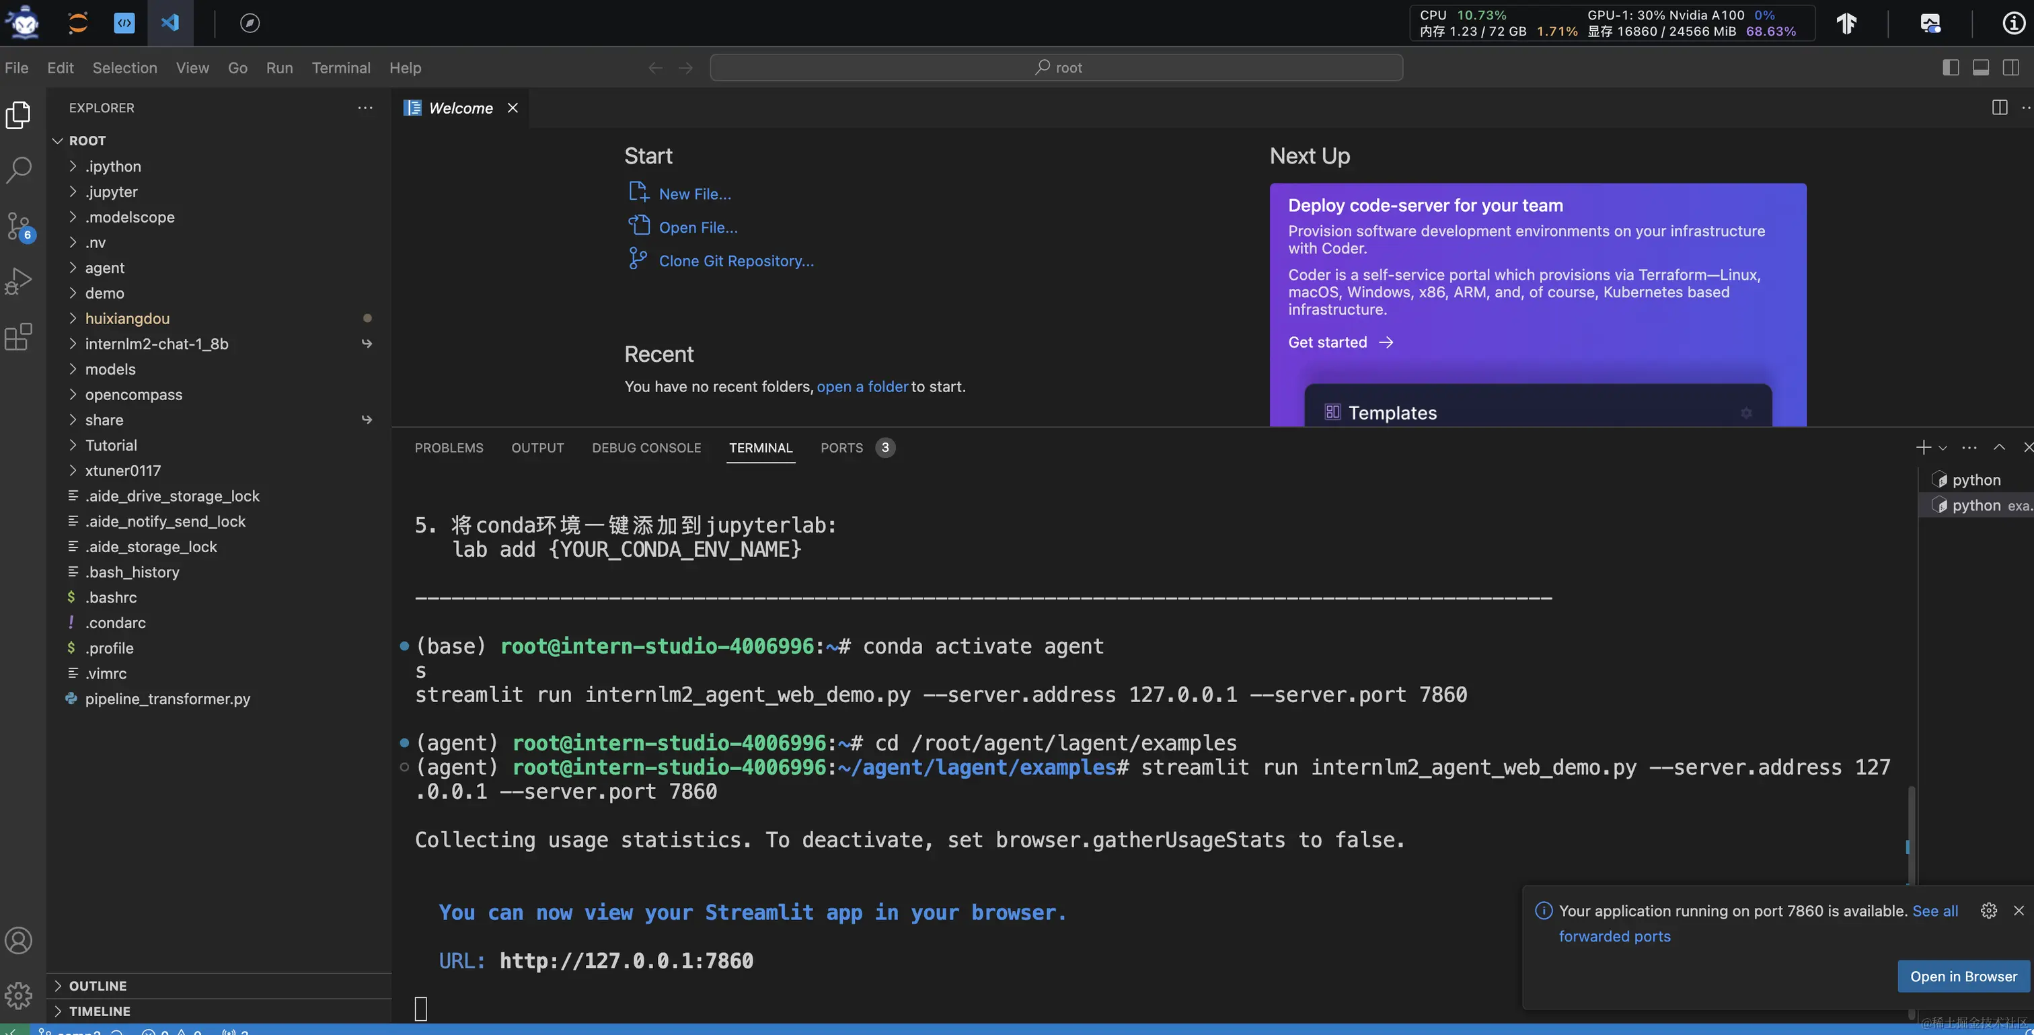Click the blue terminal code icon in top bar
This screenshot has width=2034, height=1035.
pyautogui.click(x=124, y=23)
